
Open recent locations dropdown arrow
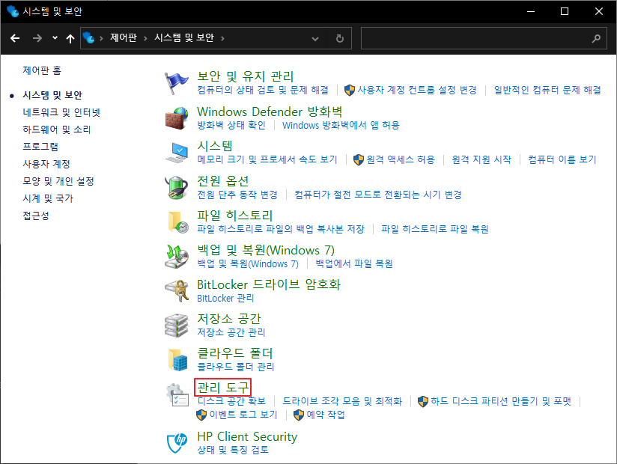coord(55,38)
